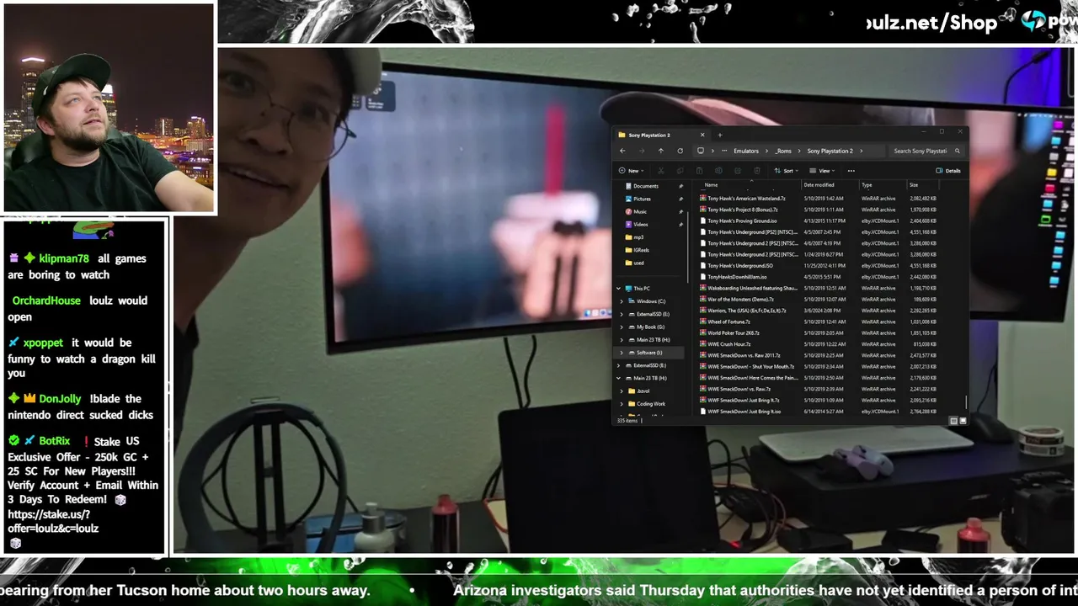Click the Paste clipboard icon
Image resolution: width=1078 pixels, height=606 pixels.
699,171
